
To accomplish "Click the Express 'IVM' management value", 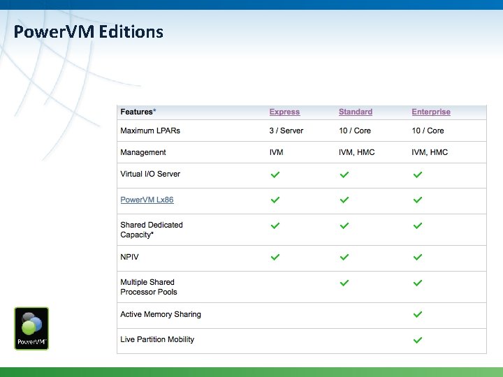I will point(276,152).
